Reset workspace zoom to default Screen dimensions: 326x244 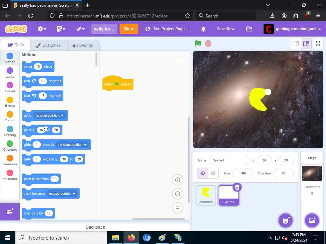178,208
